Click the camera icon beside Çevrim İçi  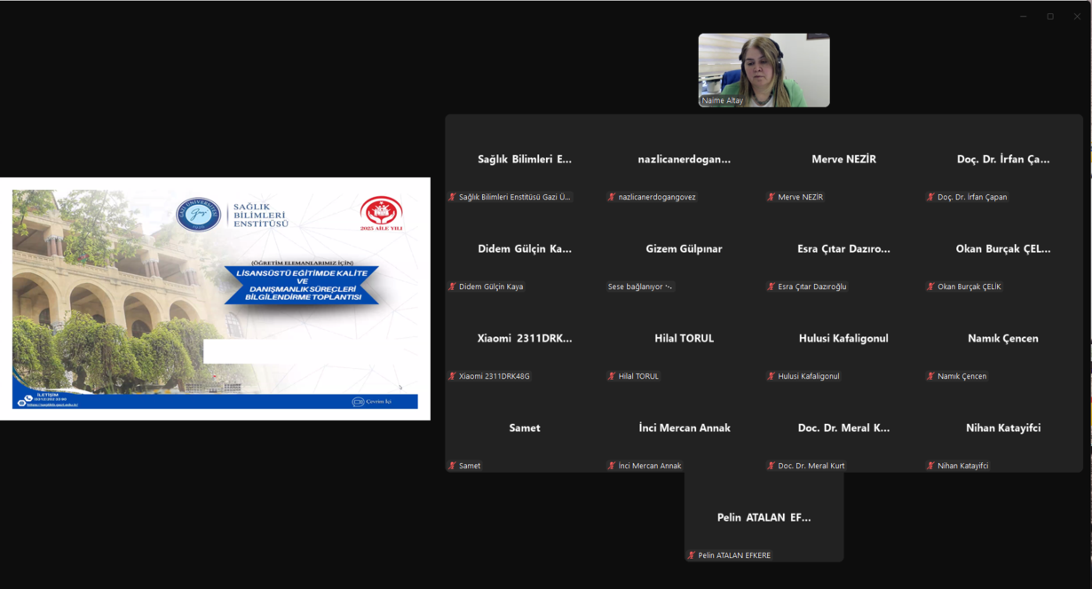(358, 402)
